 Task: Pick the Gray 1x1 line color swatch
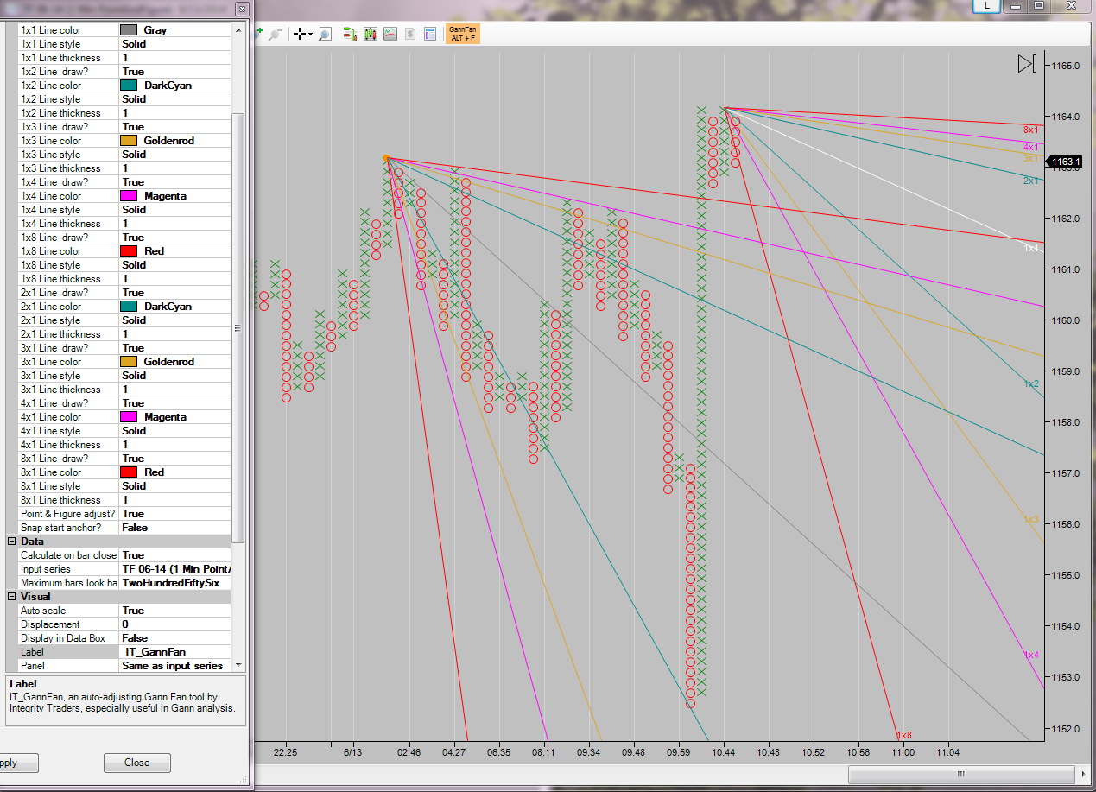click(x=129, y=30)
